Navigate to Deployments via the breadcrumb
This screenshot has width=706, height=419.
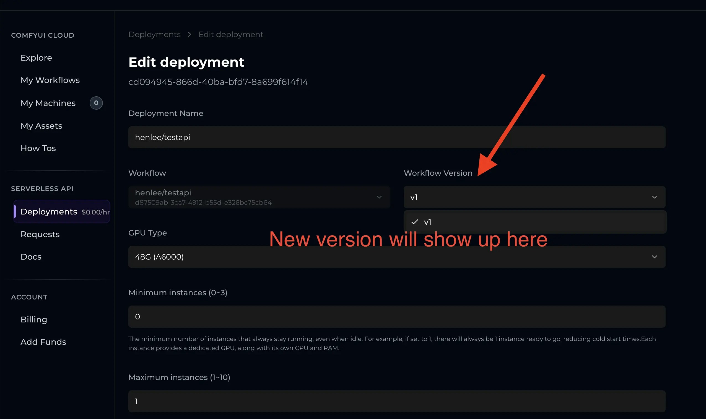pos(155,34)
